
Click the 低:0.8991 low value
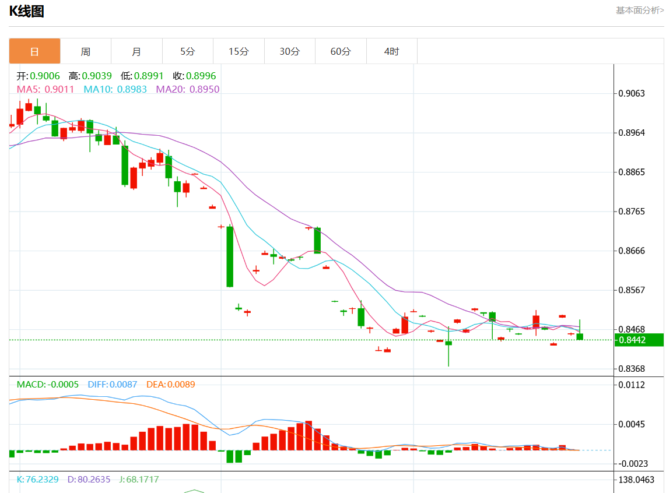point(142,76)
